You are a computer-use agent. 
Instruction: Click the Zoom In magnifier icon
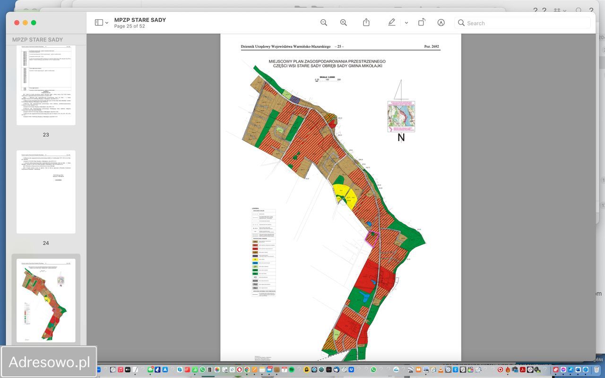coord(344,23)
